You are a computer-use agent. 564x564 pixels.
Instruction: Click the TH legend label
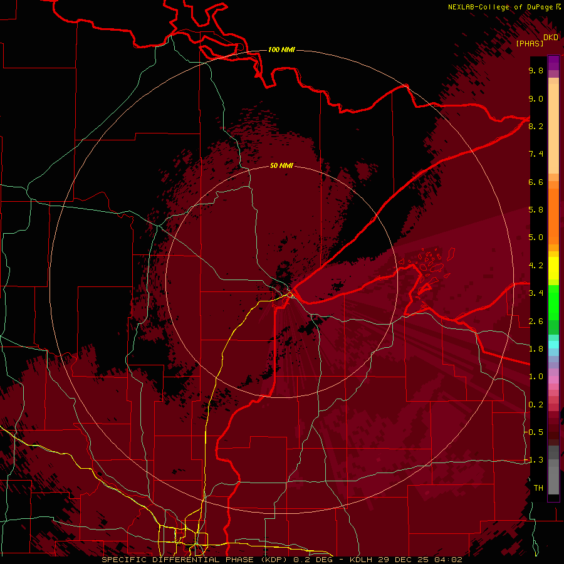pos(538,488)
